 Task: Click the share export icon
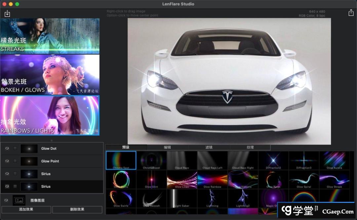point(351,13)
